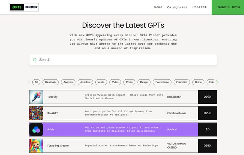244x155 pixels.
Task: Open the Categories menu item
Action: pyautogui.click(x=177, y=7)
